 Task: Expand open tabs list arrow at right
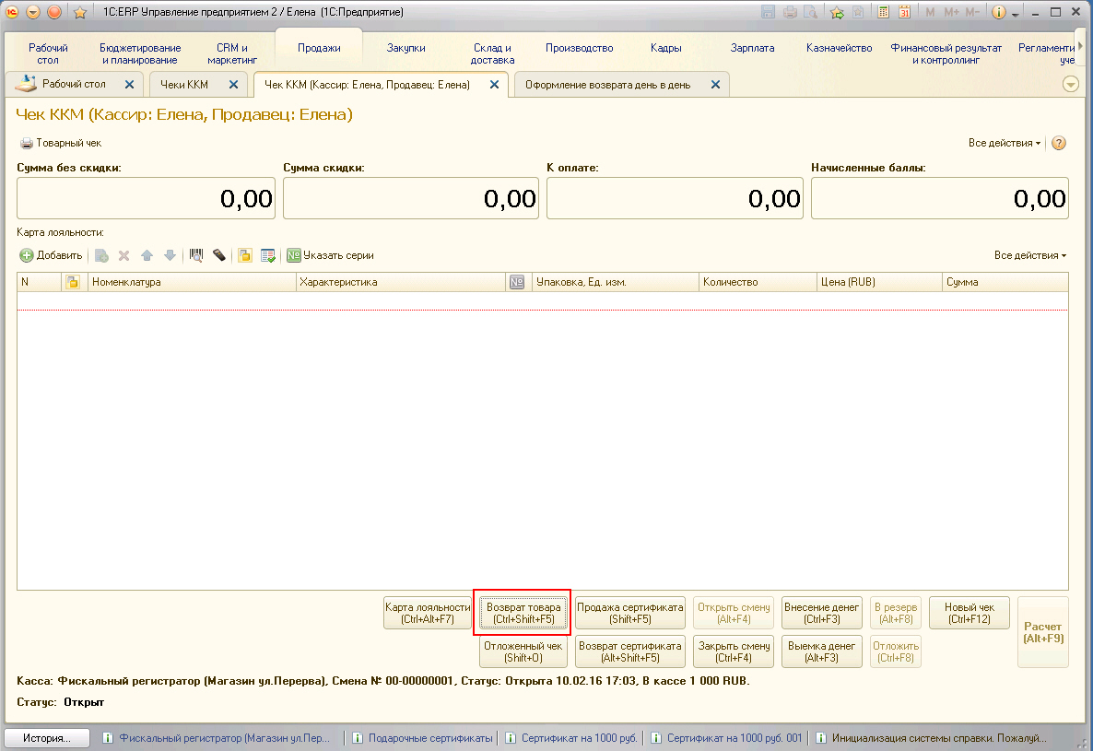pos(1071,84)
